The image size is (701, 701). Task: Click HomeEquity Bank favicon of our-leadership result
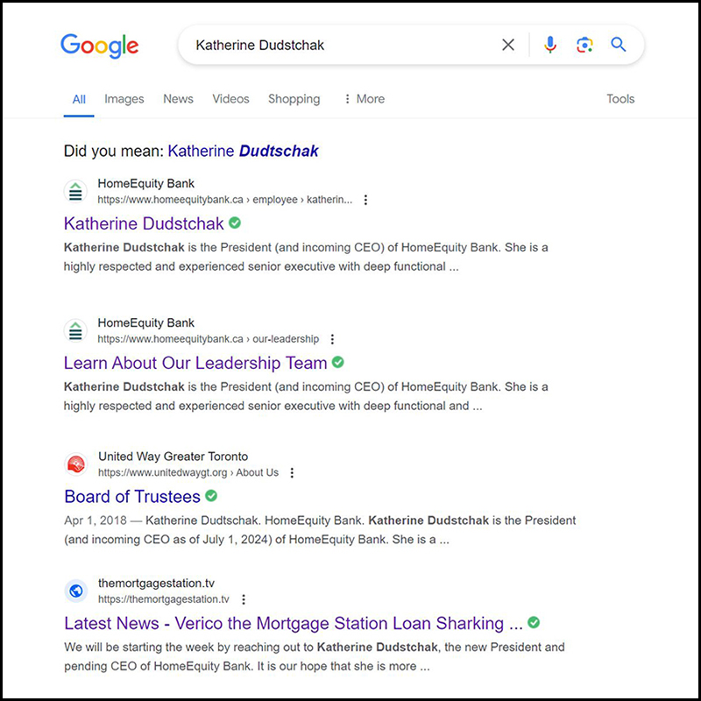coord(75,331)
